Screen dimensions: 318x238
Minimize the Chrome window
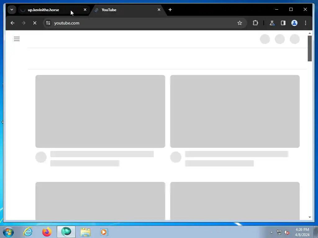coord(277,10)
